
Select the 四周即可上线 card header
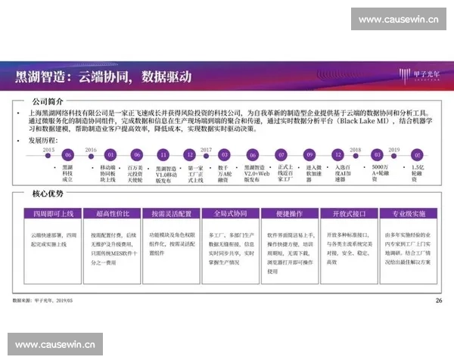click(x=53, y=213)
